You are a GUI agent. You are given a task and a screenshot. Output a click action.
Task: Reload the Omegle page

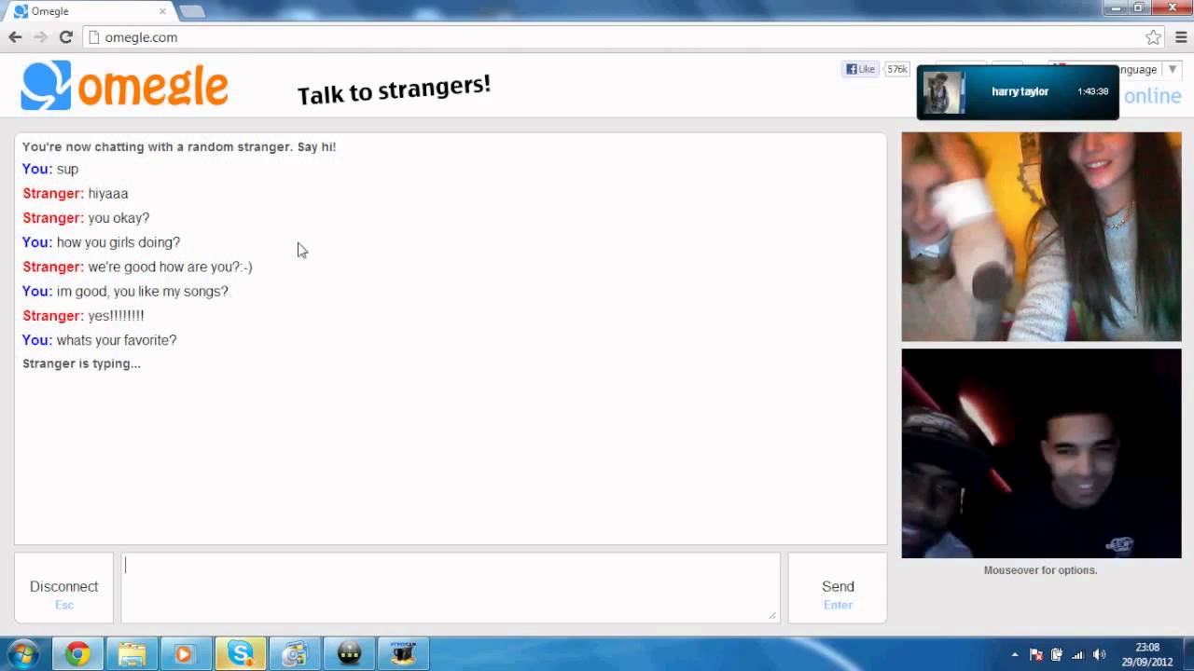65,37
